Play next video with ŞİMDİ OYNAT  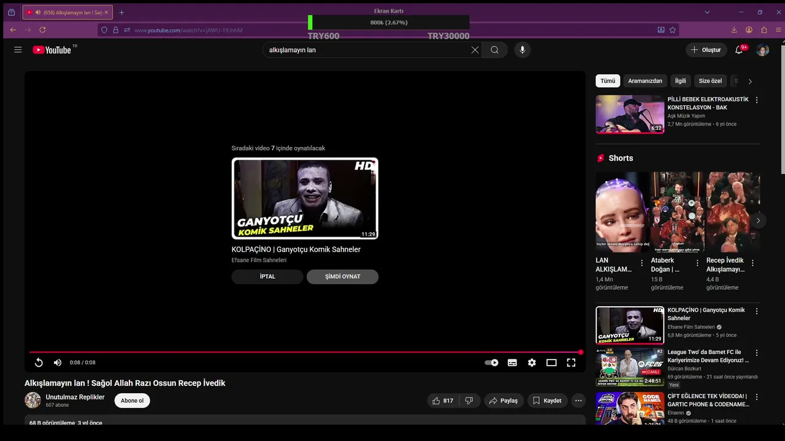(x=342, y=276)
